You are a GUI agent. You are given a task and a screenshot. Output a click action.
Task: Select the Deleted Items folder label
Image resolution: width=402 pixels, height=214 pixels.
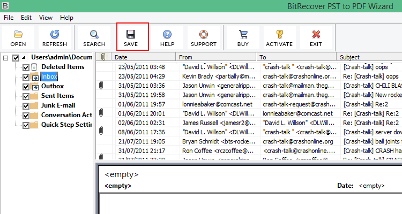pyautogui.click(x=63, y=67)
